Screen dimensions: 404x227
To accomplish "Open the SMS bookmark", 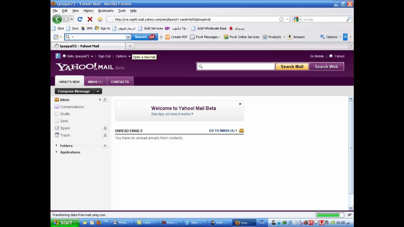I will tap(87, 28).
